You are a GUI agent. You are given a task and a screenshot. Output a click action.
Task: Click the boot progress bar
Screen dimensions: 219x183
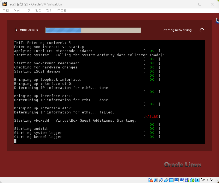click(93, 30)
